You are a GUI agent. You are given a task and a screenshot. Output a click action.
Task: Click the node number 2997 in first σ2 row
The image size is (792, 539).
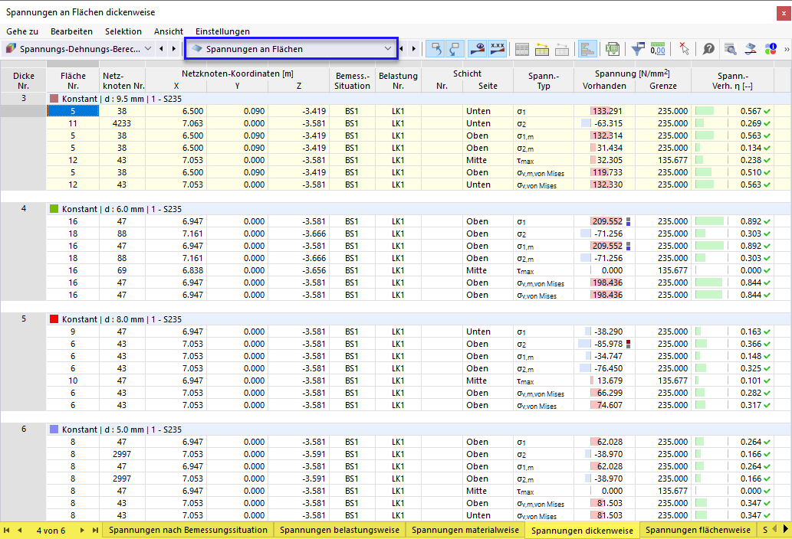(122, 454)
